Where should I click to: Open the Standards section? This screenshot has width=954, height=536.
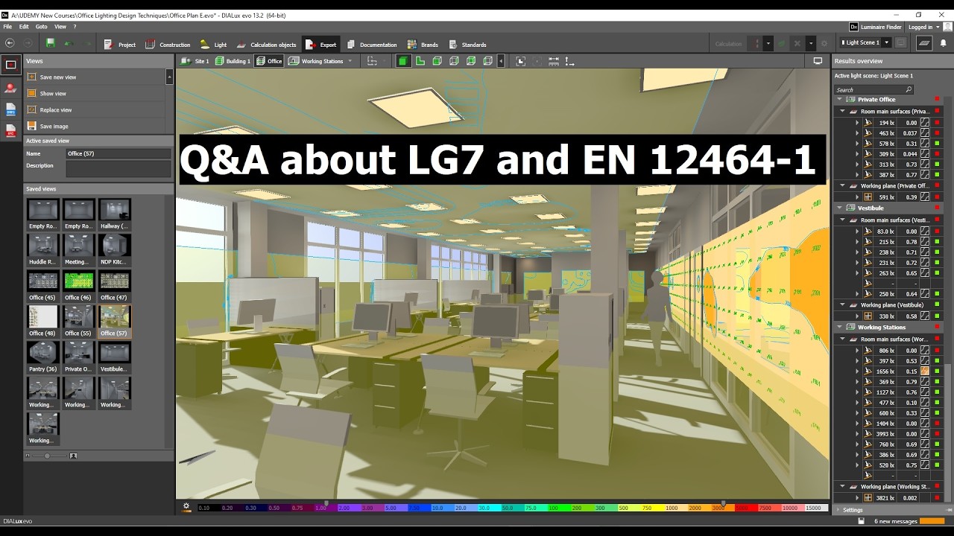tap(466, 45)
